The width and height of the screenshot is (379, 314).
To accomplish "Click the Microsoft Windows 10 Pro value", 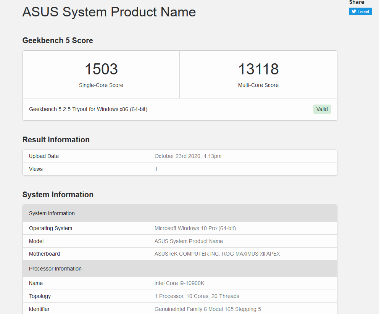I will [195, 228].
